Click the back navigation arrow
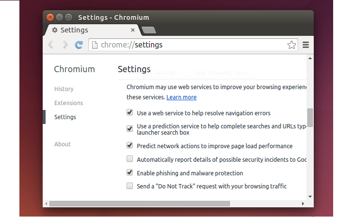 pyautogui.click(x=50, y=45)
